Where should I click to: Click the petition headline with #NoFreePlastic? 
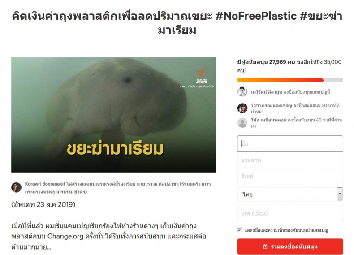click(177, 23)
